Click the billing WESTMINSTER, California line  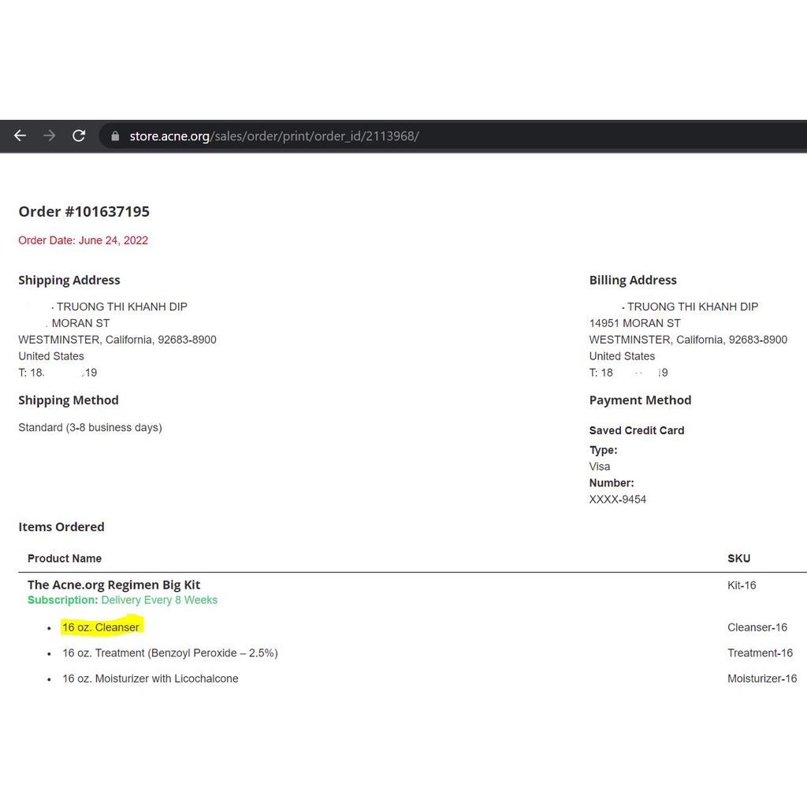click(x=688, y=340)
